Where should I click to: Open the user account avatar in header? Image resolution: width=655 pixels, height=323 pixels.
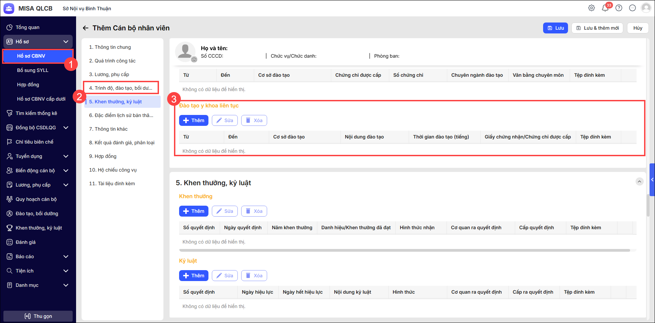(646, 8)
